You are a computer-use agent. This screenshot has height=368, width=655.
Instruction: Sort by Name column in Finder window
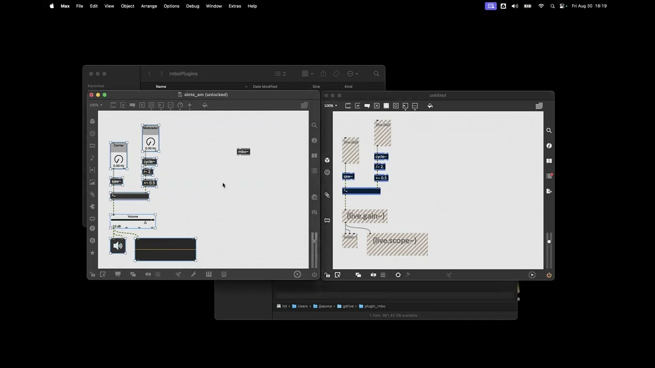(x=161, y=86)
